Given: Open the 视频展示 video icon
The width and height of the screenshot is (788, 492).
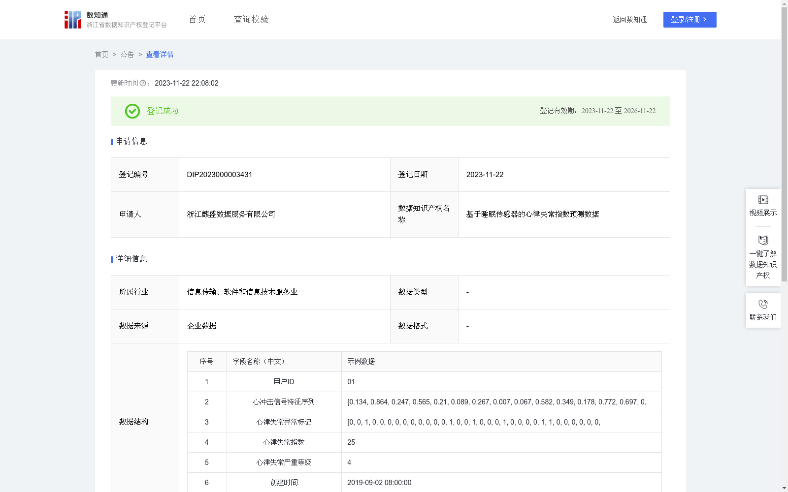Looking at the screenshot, I should point(763,200).
